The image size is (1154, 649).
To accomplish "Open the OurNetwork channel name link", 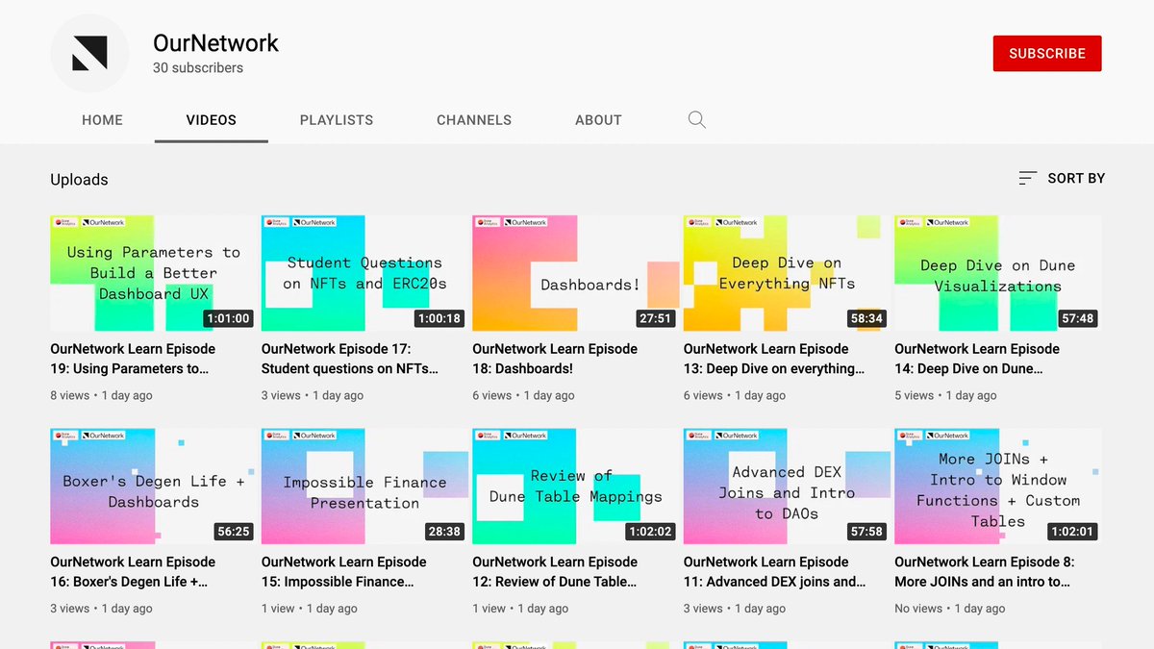I will click(x=215, y=43).
